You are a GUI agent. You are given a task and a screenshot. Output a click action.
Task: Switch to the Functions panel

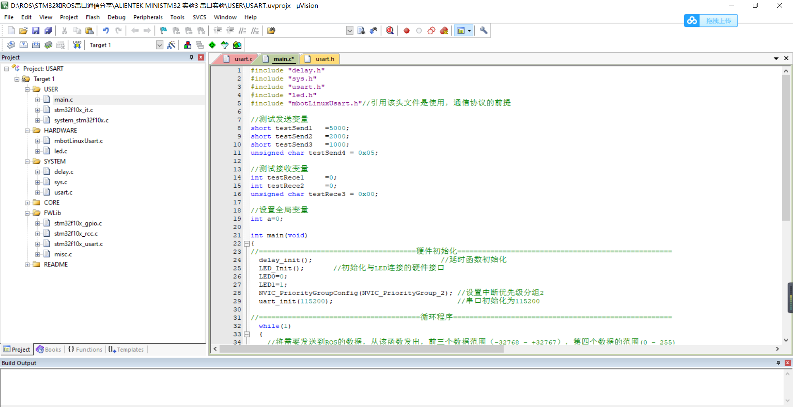[85, 349]
